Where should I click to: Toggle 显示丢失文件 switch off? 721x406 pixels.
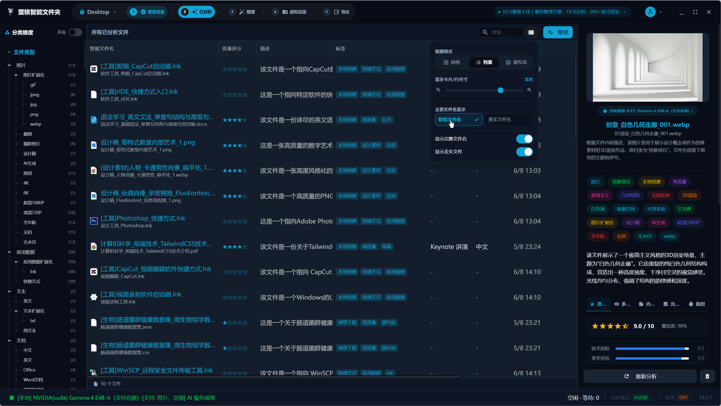coord(524,152)
